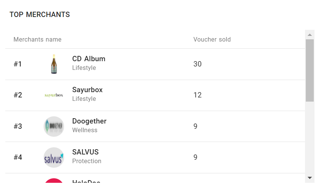This screenshot has width=324, height=193.
Task: Click the #4 rank label
Action: [x=18, y=157]
